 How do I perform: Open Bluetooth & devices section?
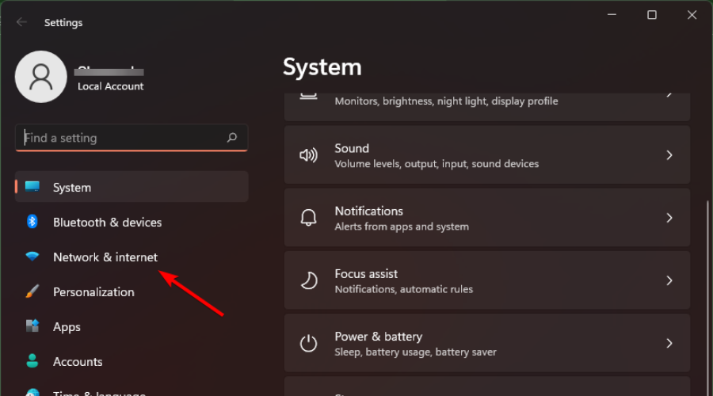(107, 222)
